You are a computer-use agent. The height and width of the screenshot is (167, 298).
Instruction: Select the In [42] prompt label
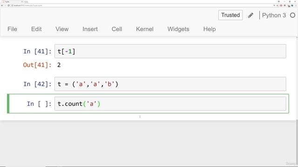coord(37,84)
